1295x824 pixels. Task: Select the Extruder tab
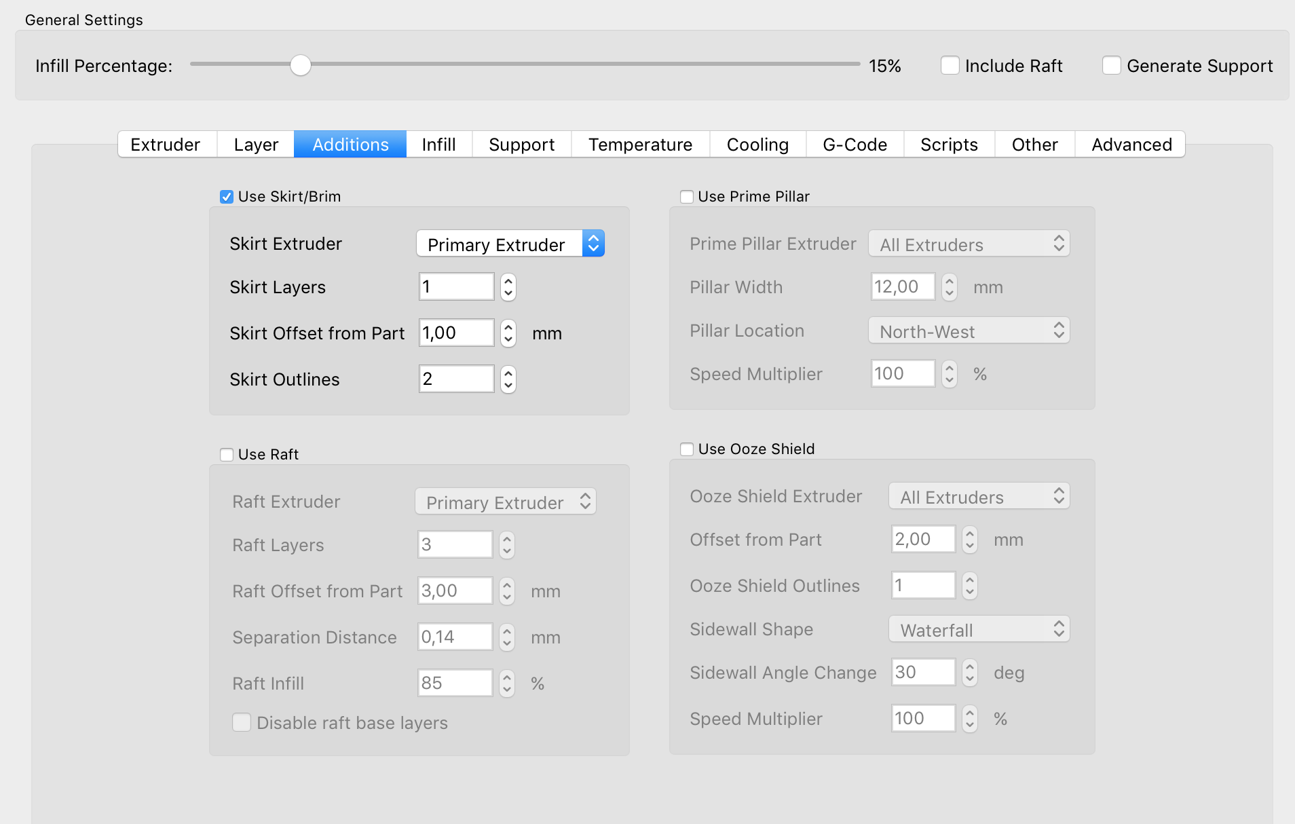[166, 145]
